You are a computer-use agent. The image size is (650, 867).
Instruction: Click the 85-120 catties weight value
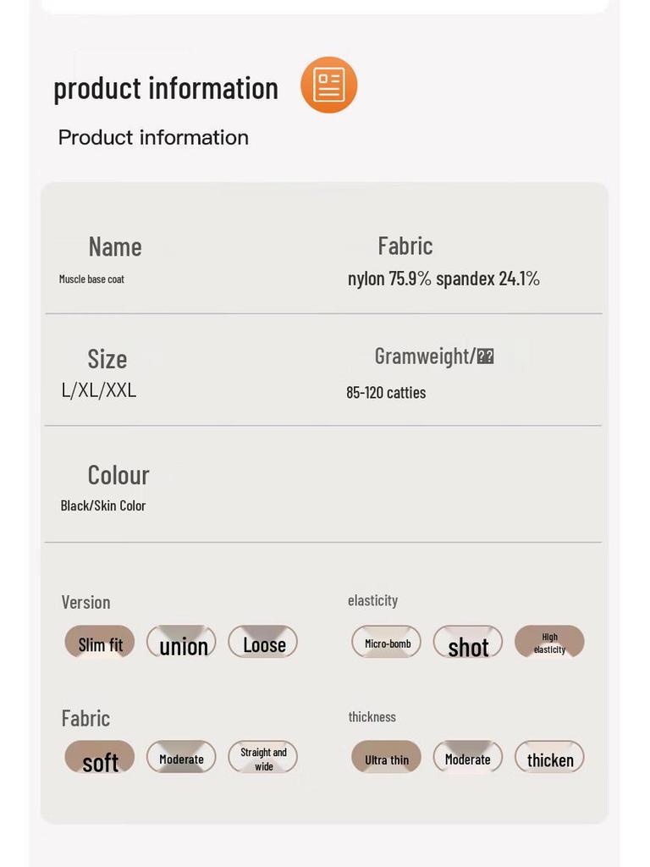[x=386, y=392]
